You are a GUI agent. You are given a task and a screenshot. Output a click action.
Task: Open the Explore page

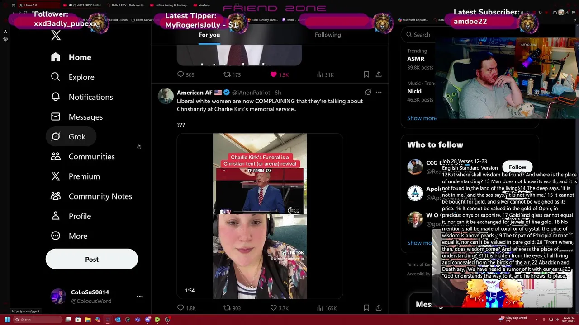[x=72, y=77]
